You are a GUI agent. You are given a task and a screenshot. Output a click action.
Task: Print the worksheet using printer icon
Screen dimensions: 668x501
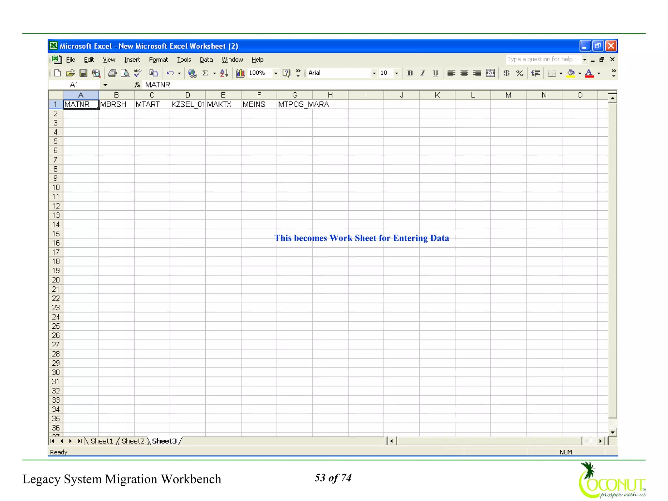click(112, 73)
